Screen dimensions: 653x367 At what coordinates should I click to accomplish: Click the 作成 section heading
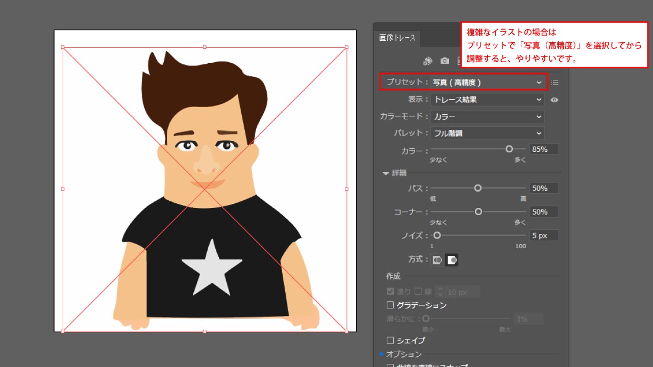[393, 276]
